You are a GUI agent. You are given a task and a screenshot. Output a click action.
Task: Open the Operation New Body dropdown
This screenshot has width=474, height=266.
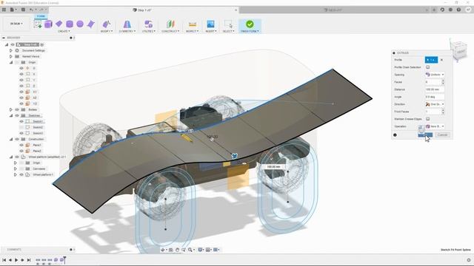435,126
